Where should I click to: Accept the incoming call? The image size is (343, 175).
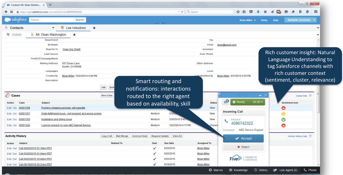click(x=243, y=138)
